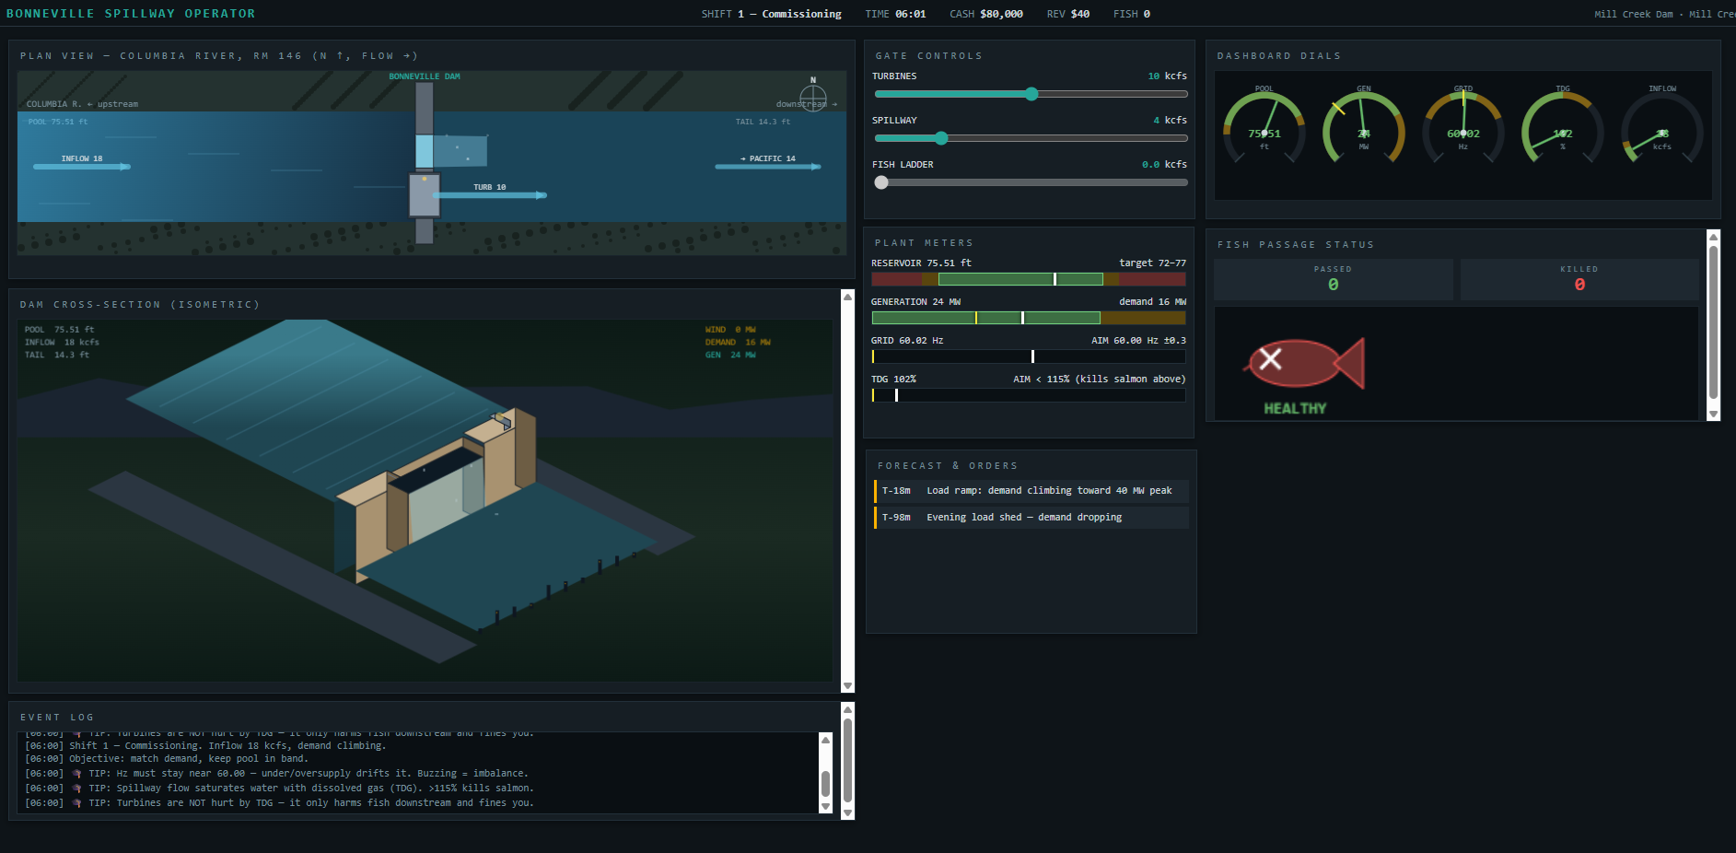Click the GRID frequency gauge dial

(x=1463, y=127)
